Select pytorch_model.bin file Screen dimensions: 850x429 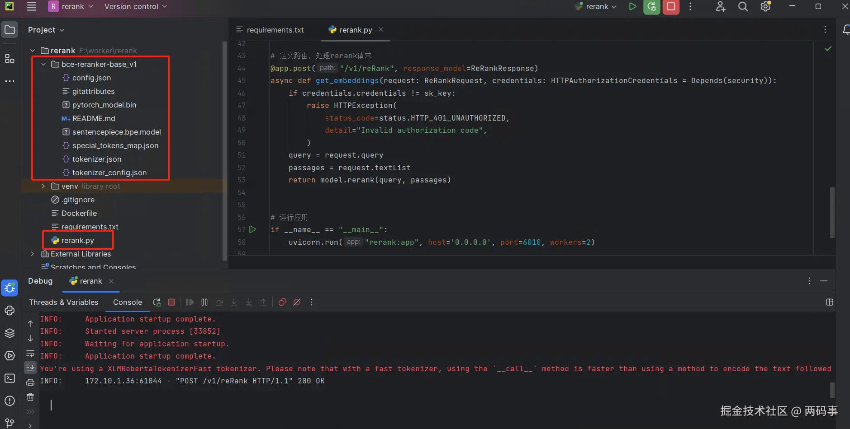tap(99, 105)
